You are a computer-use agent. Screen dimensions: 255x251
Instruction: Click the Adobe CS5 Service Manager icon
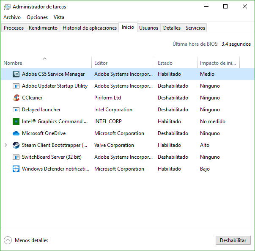16,74
